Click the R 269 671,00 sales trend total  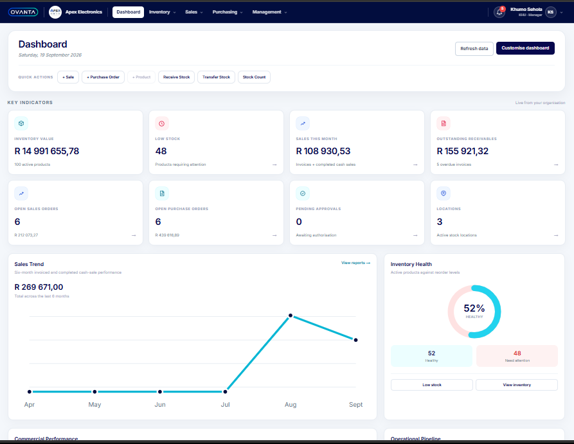(39, 287)
